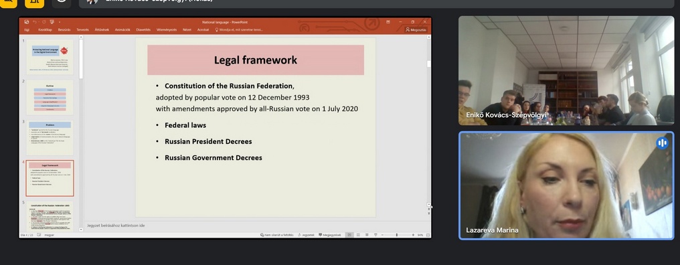The width and height of the screenshot is (680, 265).
Task: Select slide 5 Constitution thumbnail
Action: 50,216
